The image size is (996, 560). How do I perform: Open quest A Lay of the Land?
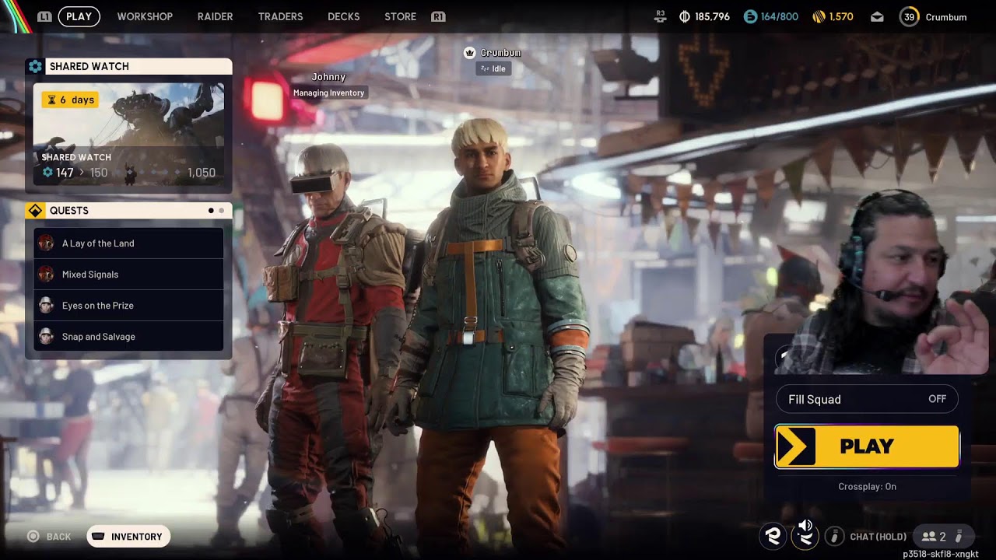pyautogui.click(x=128, y=243)
